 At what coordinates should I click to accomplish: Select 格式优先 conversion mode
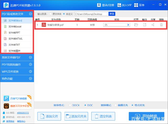[132, 105]
